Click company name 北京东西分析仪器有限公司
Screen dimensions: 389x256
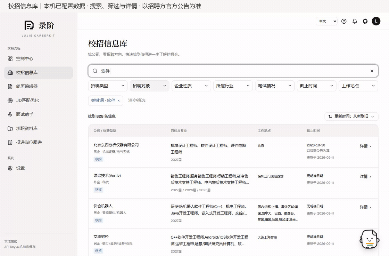coord(116,145)
